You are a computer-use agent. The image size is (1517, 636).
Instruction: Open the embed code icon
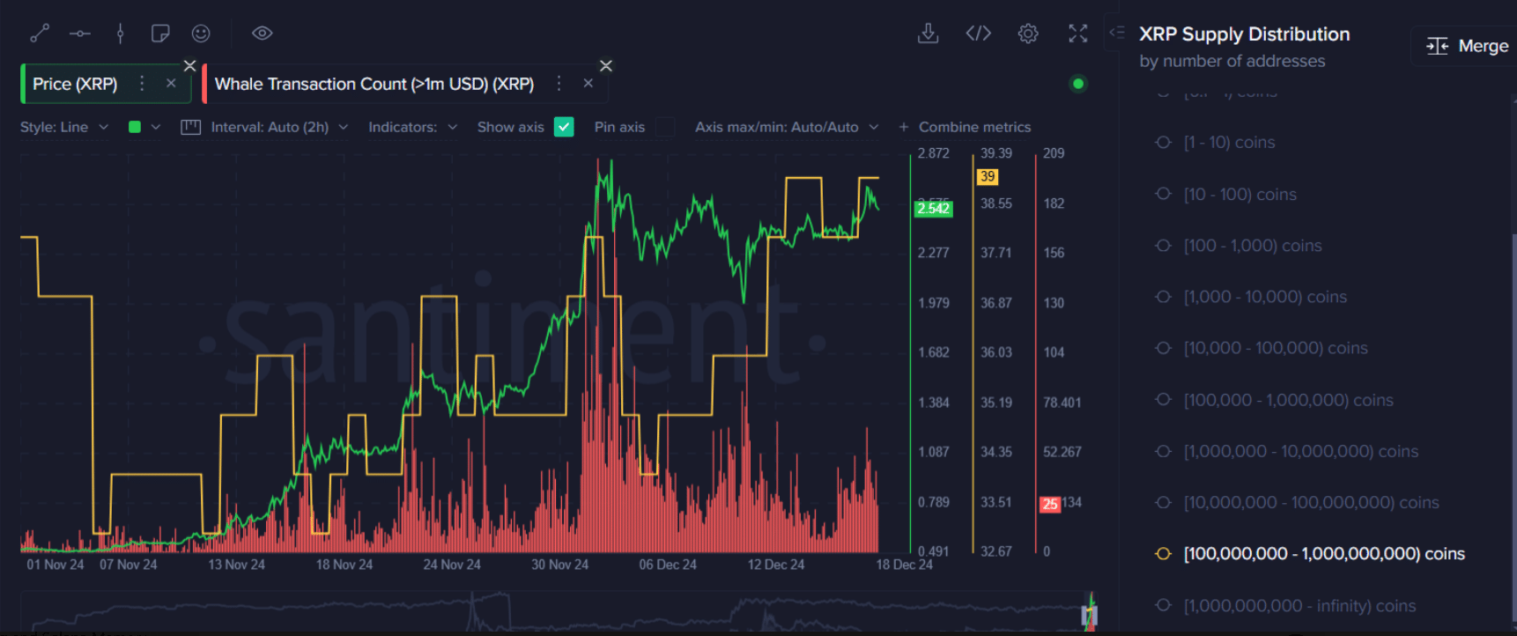[978, 33]
